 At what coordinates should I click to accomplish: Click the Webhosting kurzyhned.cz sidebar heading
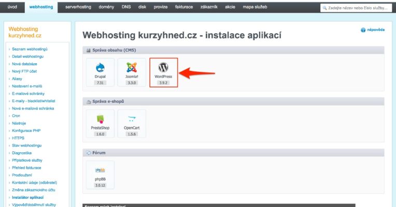point(25,32)
